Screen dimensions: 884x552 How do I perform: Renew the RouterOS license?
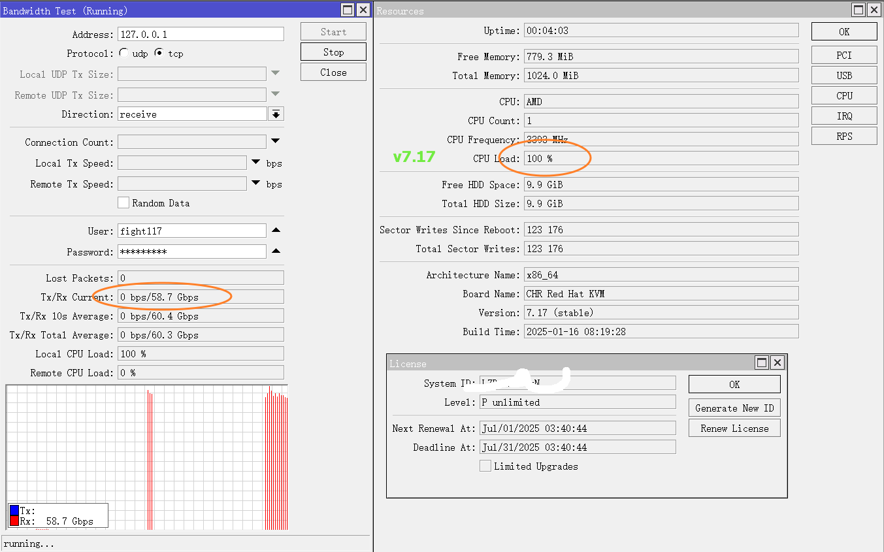click(x=734, y=428)
